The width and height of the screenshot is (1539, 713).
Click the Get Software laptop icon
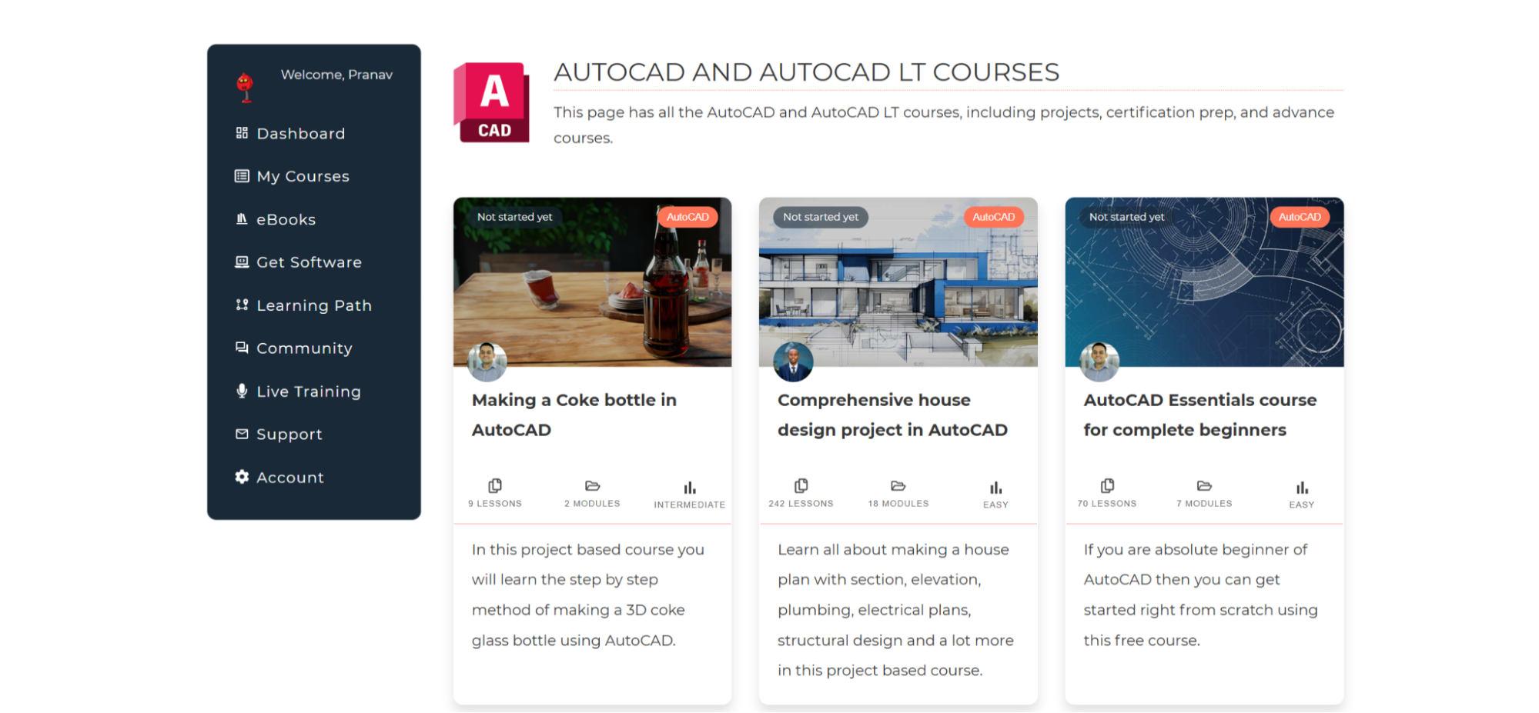[x=242, y=262]
